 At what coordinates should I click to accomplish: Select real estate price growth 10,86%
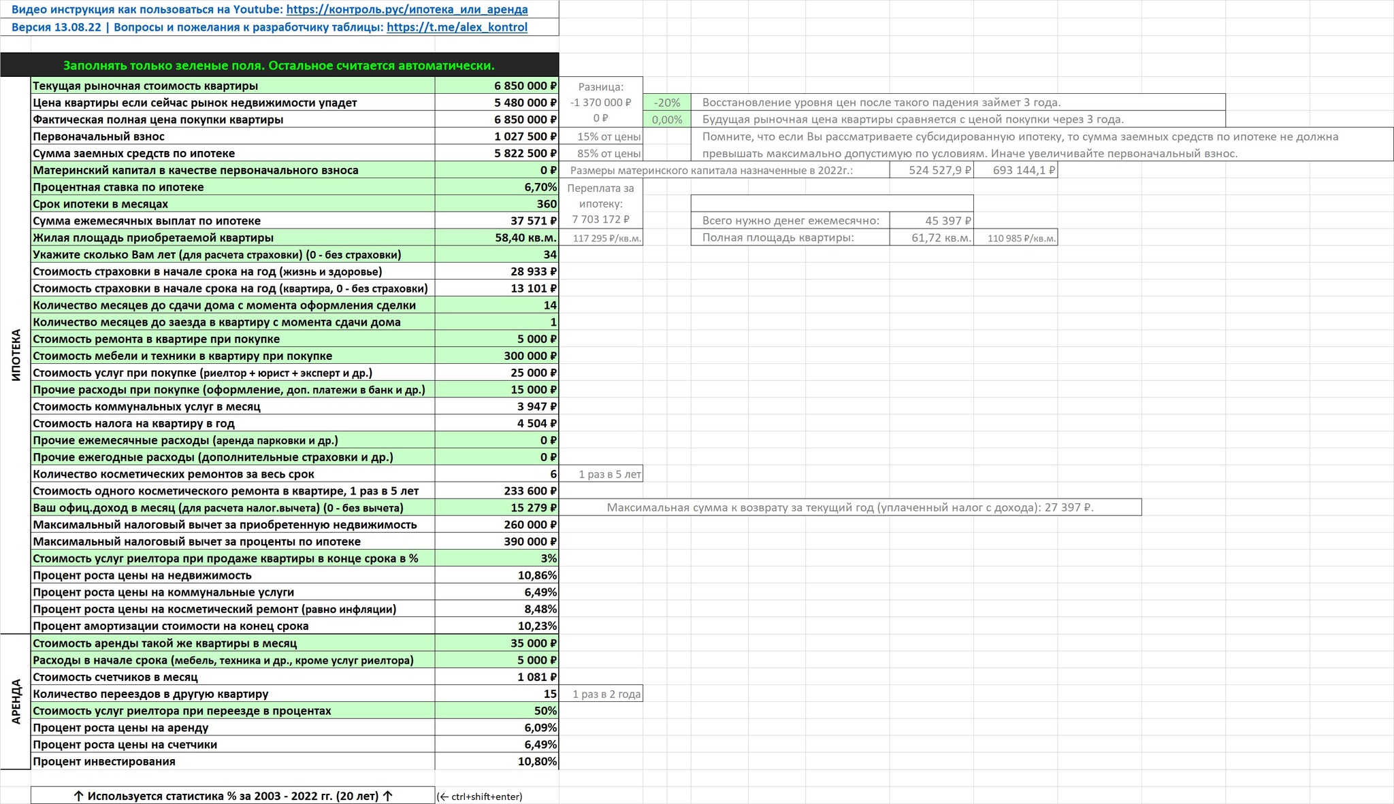(497, 575)
